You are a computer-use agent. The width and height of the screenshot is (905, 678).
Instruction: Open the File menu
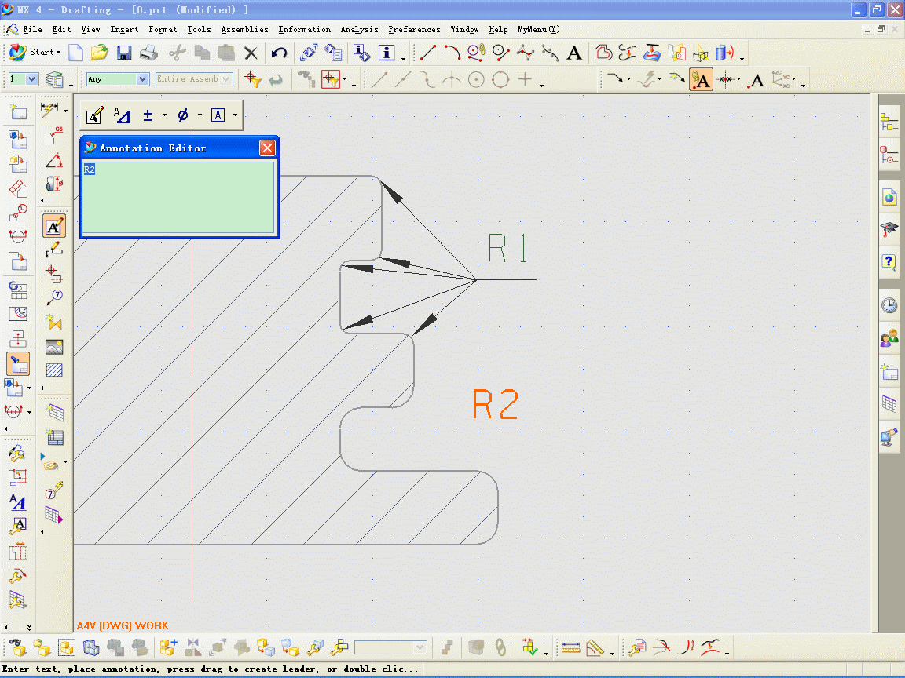pyautogui.click(x=32, y=29)
